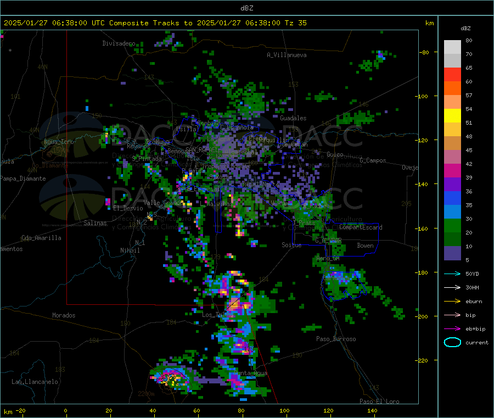The height and width of the screenshot is (418, 494).
Task: Click the Valle_Grande map label
Action: [163, 203]
